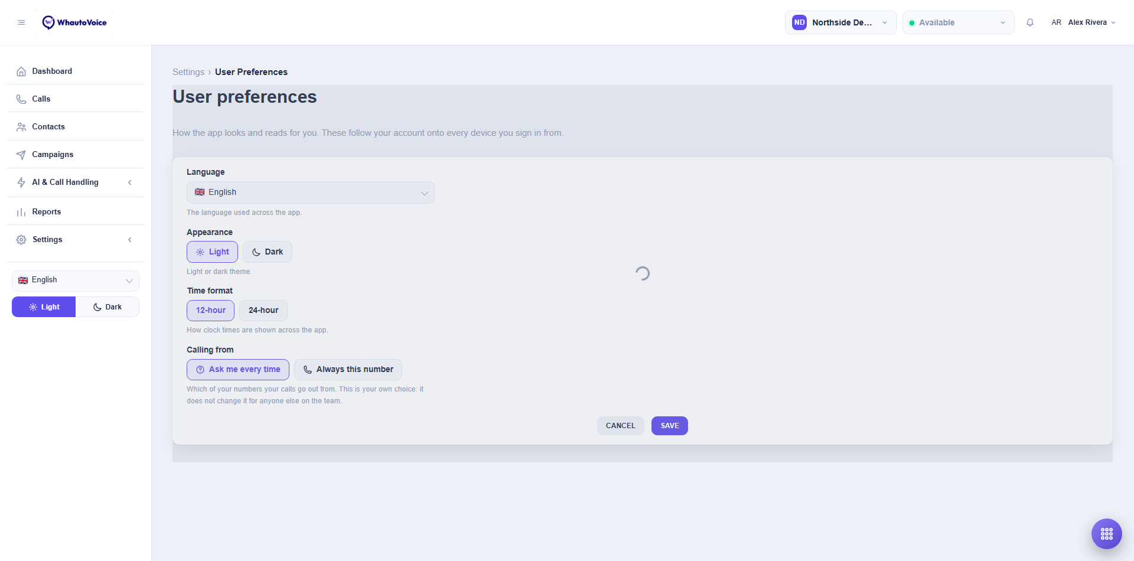The height and width of the screenshot is (561, 1134).
Task: Select Dark appearance in preferences form
Action: click(x=268, y=252)
